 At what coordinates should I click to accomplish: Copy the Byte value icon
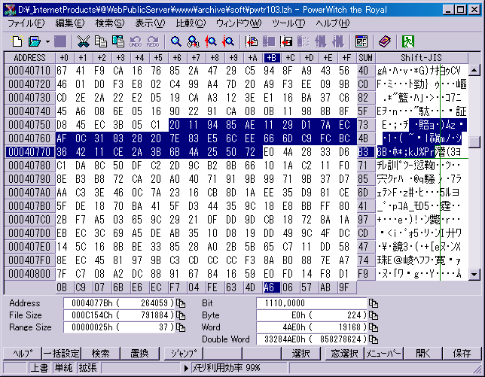click(x=374, y=315)
